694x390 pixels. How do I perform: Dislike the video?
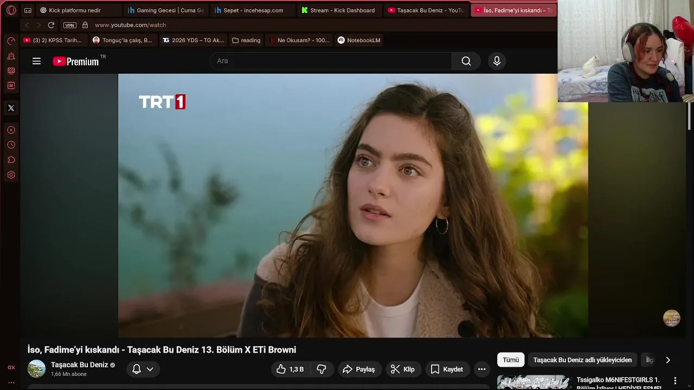[322, 369]
